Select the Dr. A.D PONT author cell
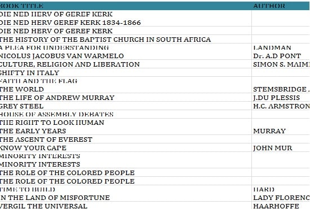 click(281, 56)
